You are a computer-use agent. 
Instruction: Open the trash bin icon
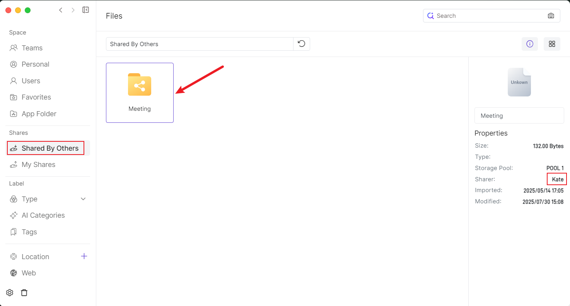tap(24, 293)
